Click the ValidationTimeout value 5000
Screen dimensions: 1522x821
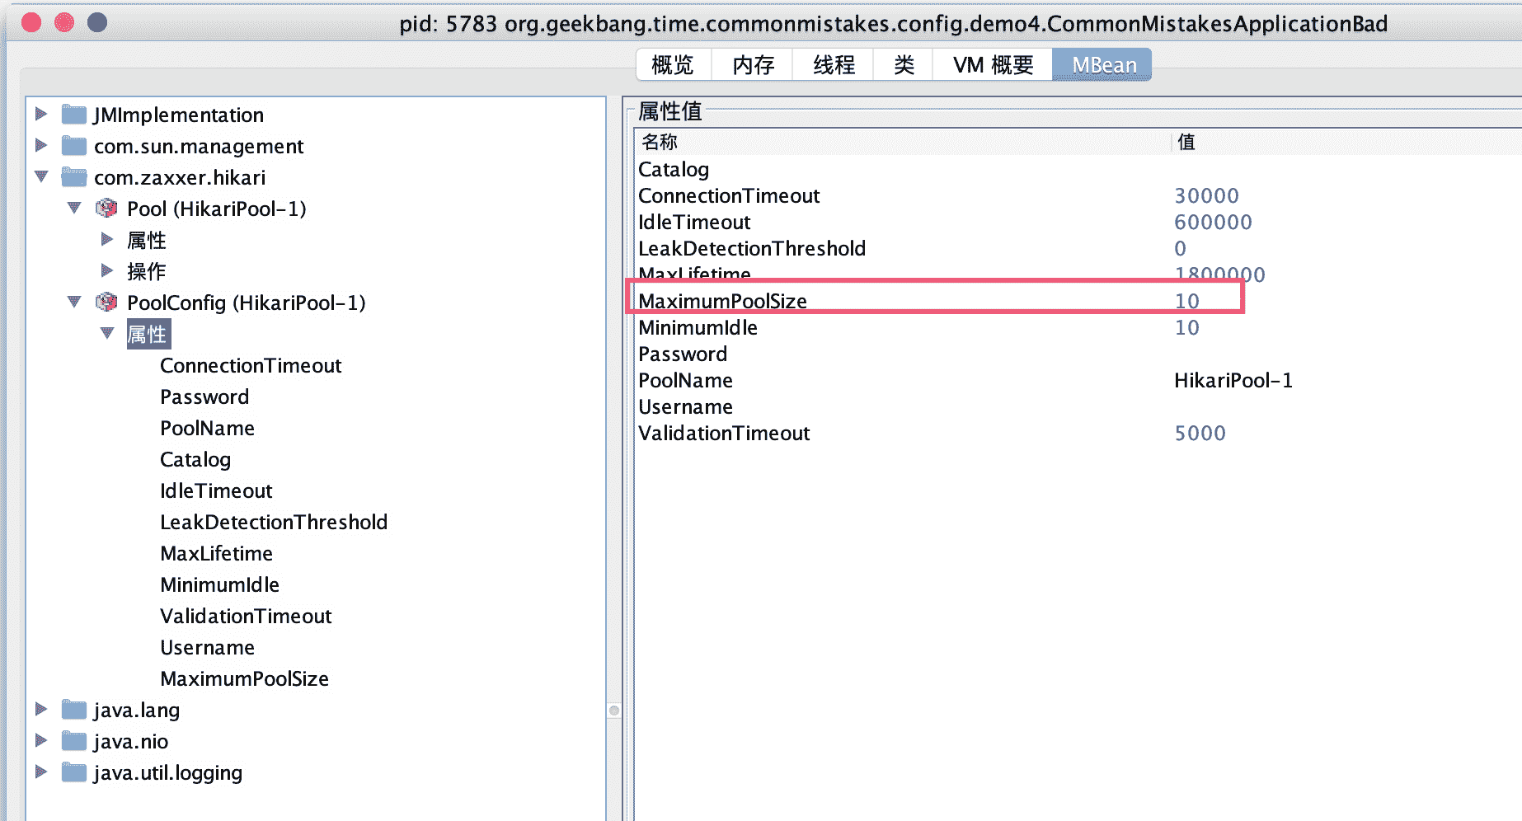(1200, 433)
